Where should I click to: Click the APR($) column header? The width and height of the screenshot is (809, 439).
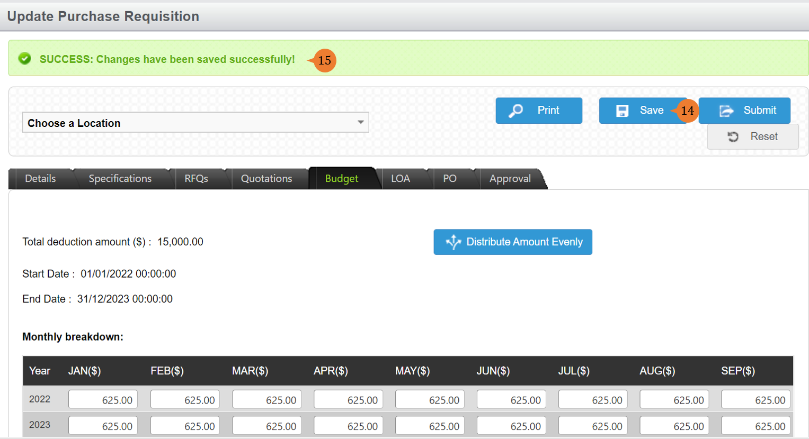tap(331, 371)
